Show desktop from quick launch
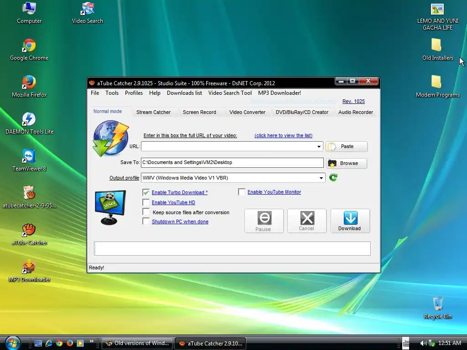This screenshot has width=467, height=350. 38,343
